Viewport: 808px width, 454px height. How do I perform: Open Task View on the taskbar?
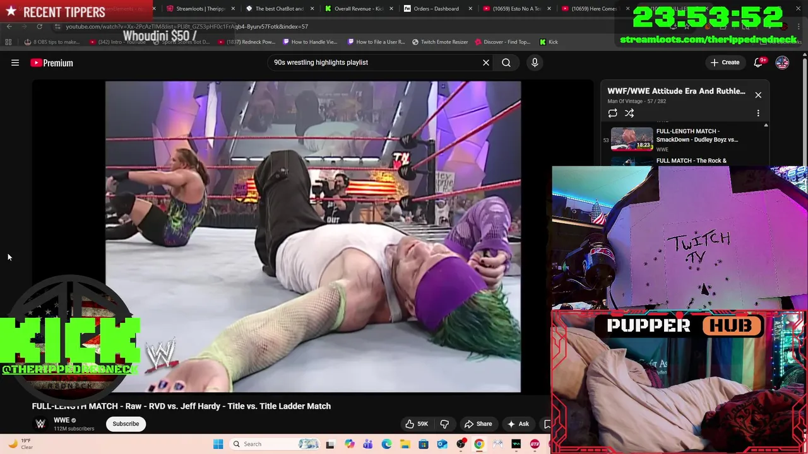pos(330,444)
